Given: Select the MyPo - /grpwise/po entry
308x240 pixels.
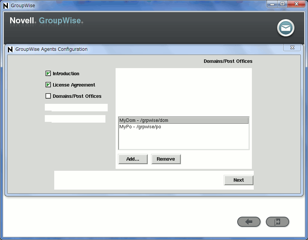Looking at the screenshot, I should 184,127.
